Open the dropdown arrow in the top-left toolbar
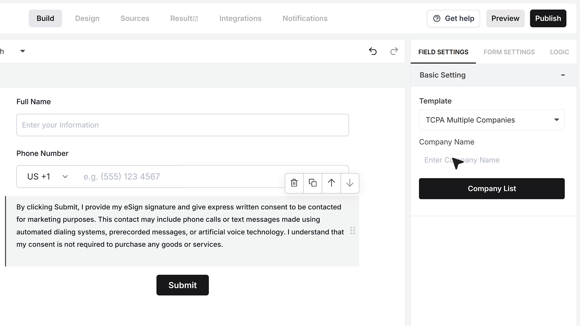Screen dimensions: 580x326 point(23,51)
